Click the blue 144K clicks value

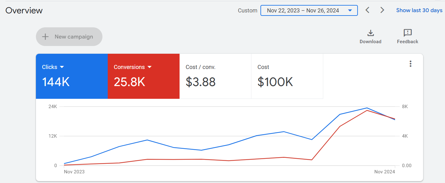point(56,82)
